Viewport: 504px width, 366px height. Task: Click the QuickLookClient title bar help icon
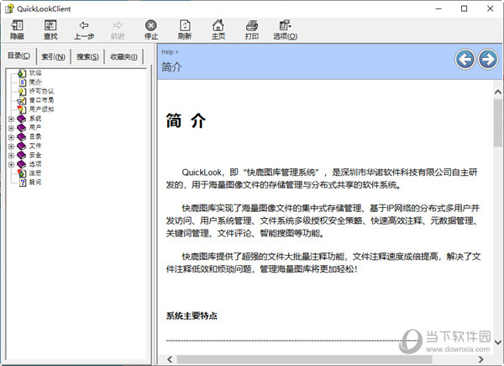pos(9,8)
